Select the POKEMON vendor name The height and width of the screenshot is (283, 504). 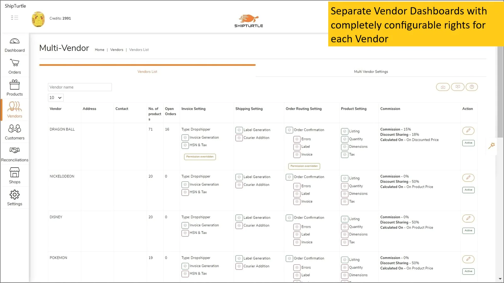(x=58, y=258)
